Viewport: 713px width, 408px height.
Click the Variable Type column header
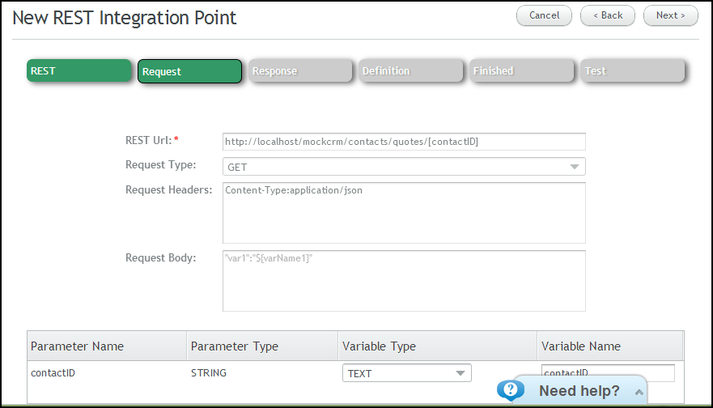pos(379,346)
